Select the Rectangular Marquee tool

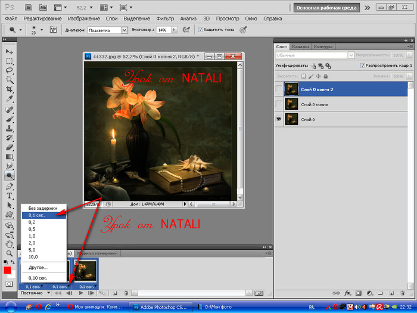[10, 61]
